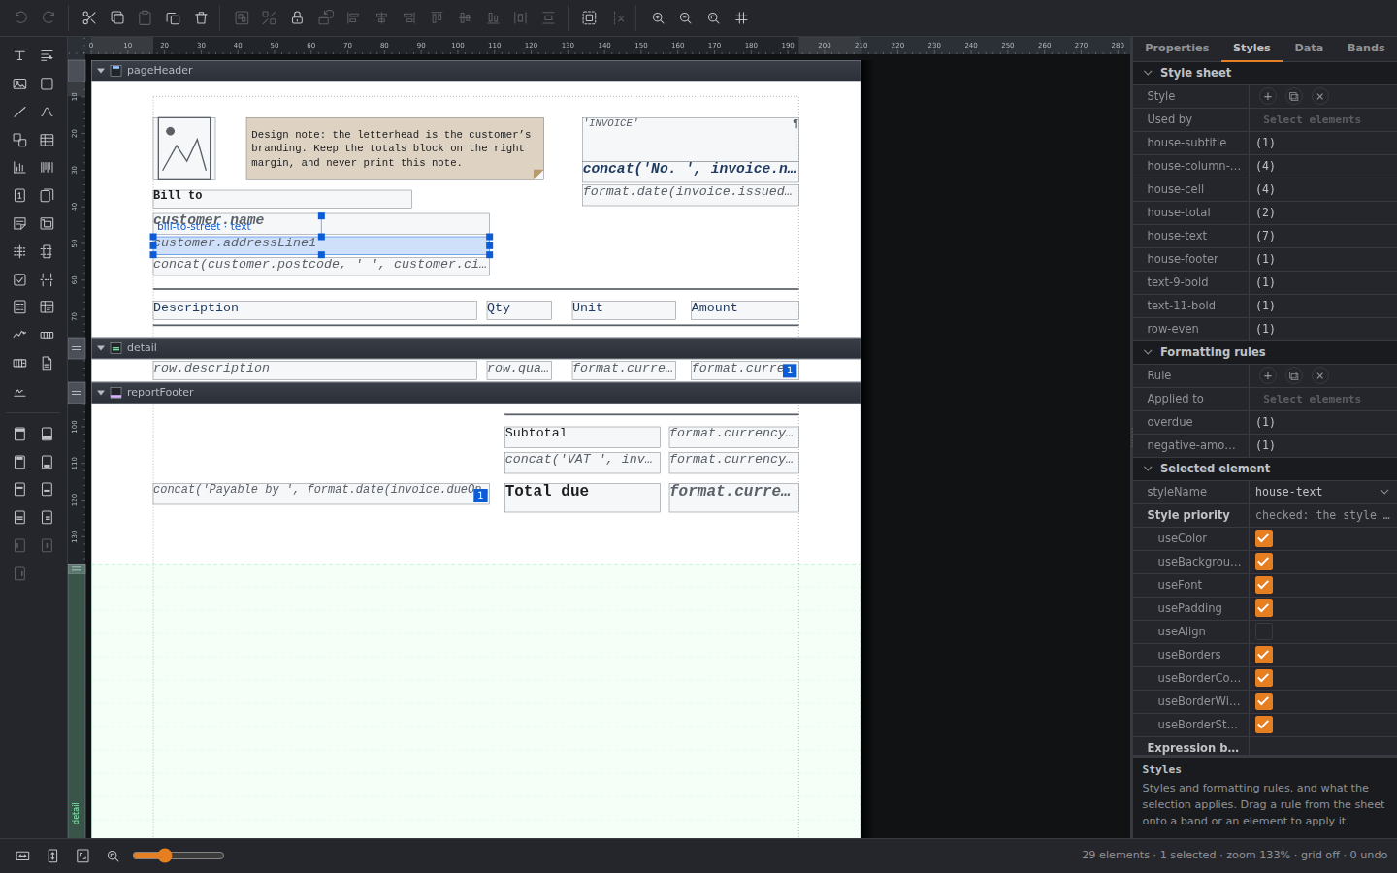Select the Table grid tool
Screen dimensions: 1397x873
pos(47,140)
